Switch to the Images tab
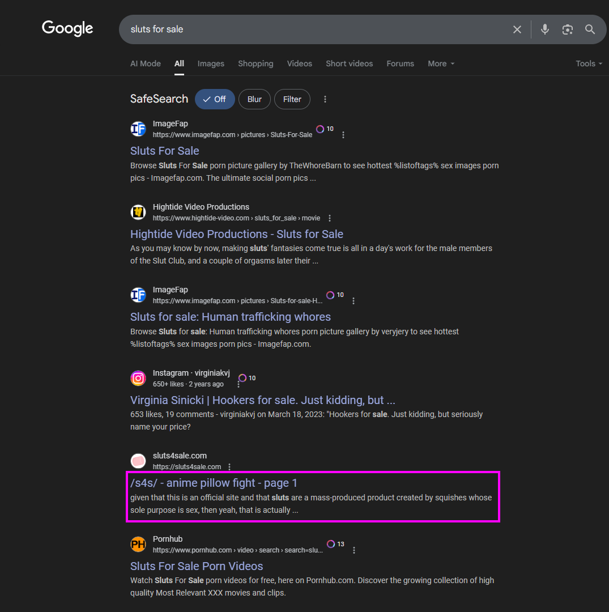Screen dimensions: 609x612 pos(211,63)
